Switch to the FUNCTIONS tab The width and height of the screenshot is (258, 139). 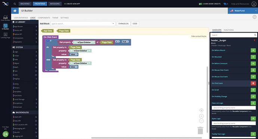(228, 30)
